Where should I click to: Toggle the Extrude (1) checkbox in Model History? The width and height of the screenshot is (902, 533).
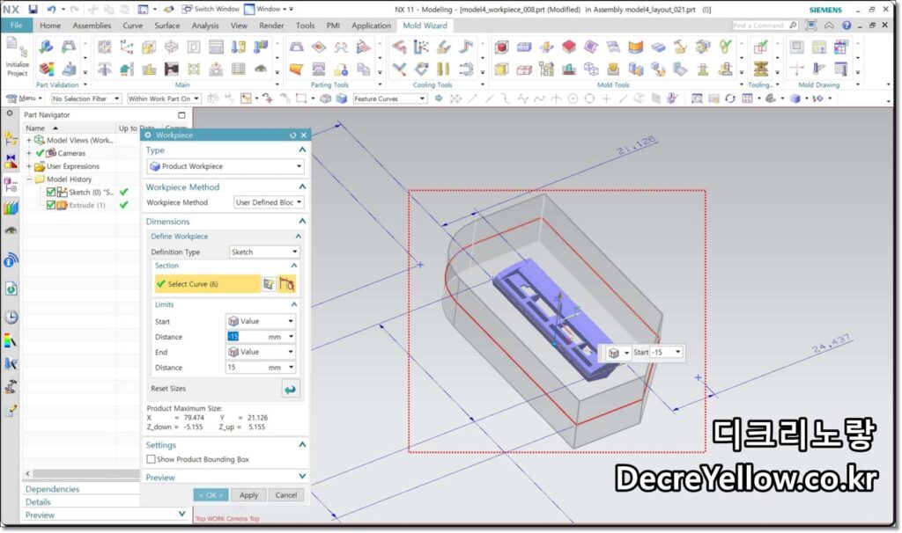click(x=50, y=205)
